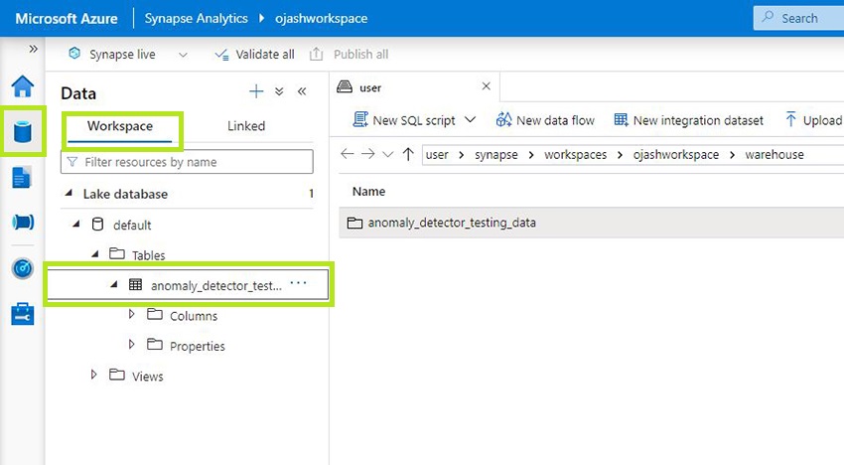Click the Filter resources by name field
Viewport: 844px width, 465px height.
(x=189, y=162)
